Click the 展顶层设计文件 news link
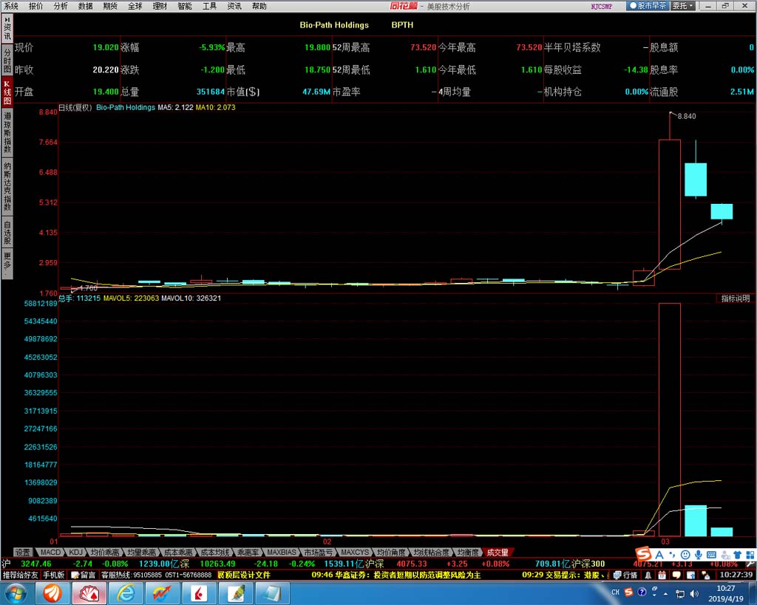The image size is (757, 605). pyautogui.click(x=244, y=575)
